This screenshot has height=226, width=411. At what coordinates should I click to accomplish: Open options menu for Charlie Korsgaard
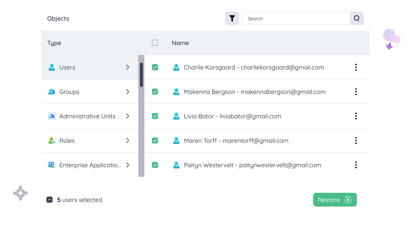tap(356, 67)
